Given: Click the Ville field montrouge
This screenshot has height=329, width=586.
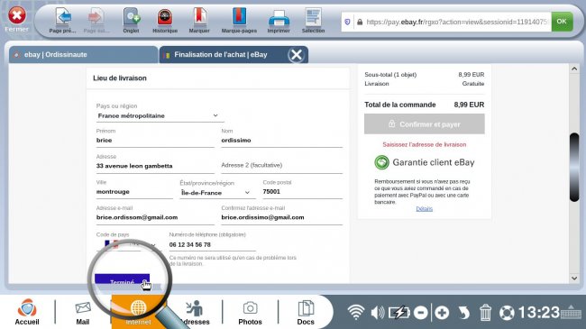Looking at the screenshot, I should coord(134,192).
